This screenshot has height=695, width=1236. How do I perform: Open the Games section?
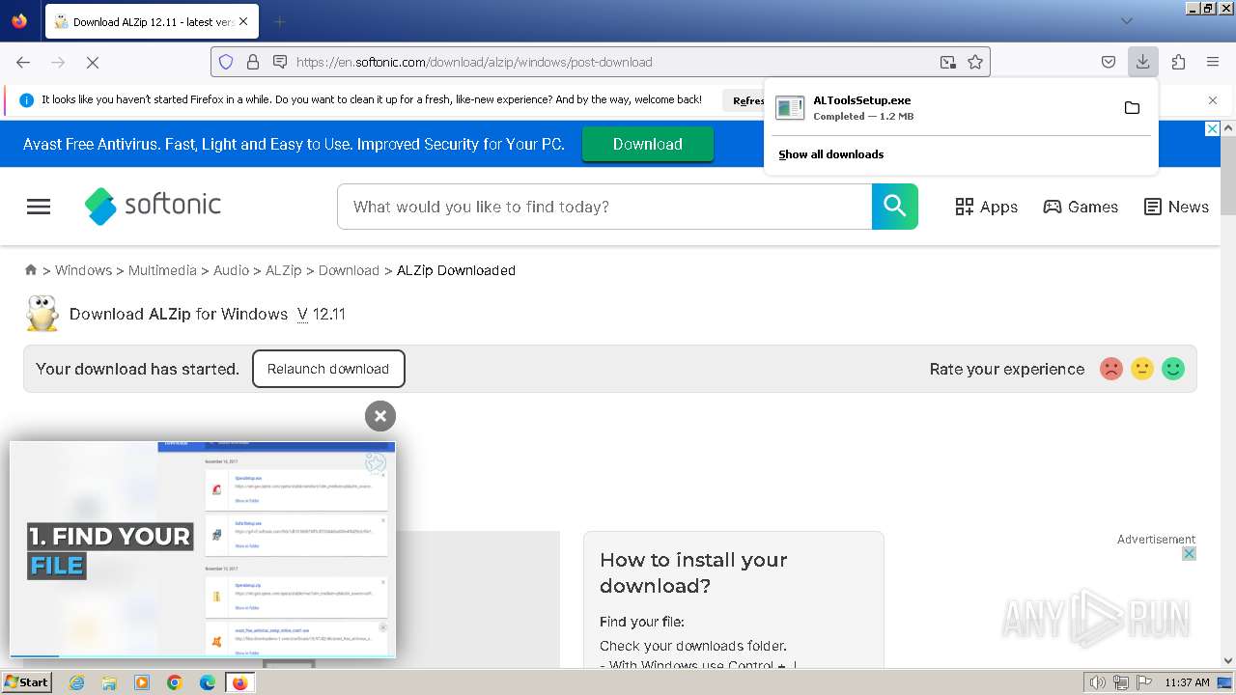tap(1081, 207)
